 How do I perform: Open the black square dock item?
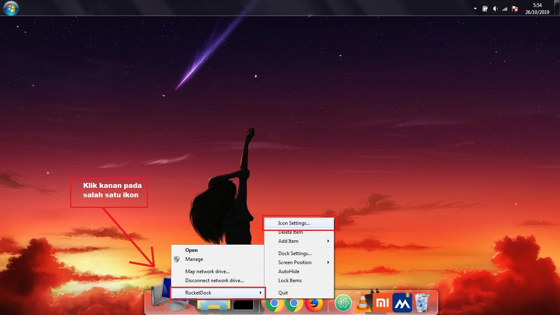(x=243, y=305)
